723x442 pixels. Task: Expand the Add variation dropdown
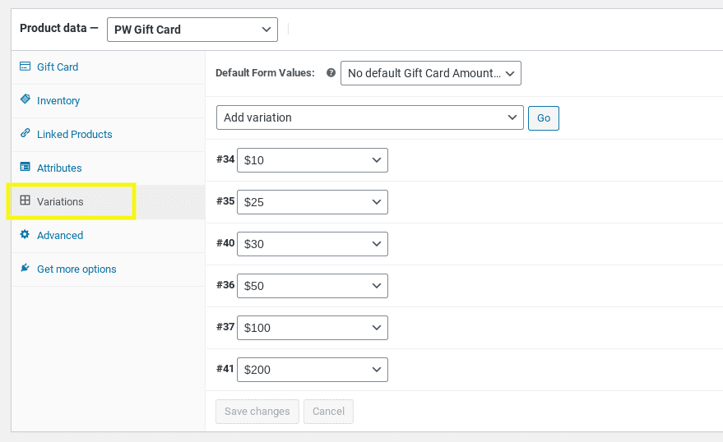coord(369,117)
